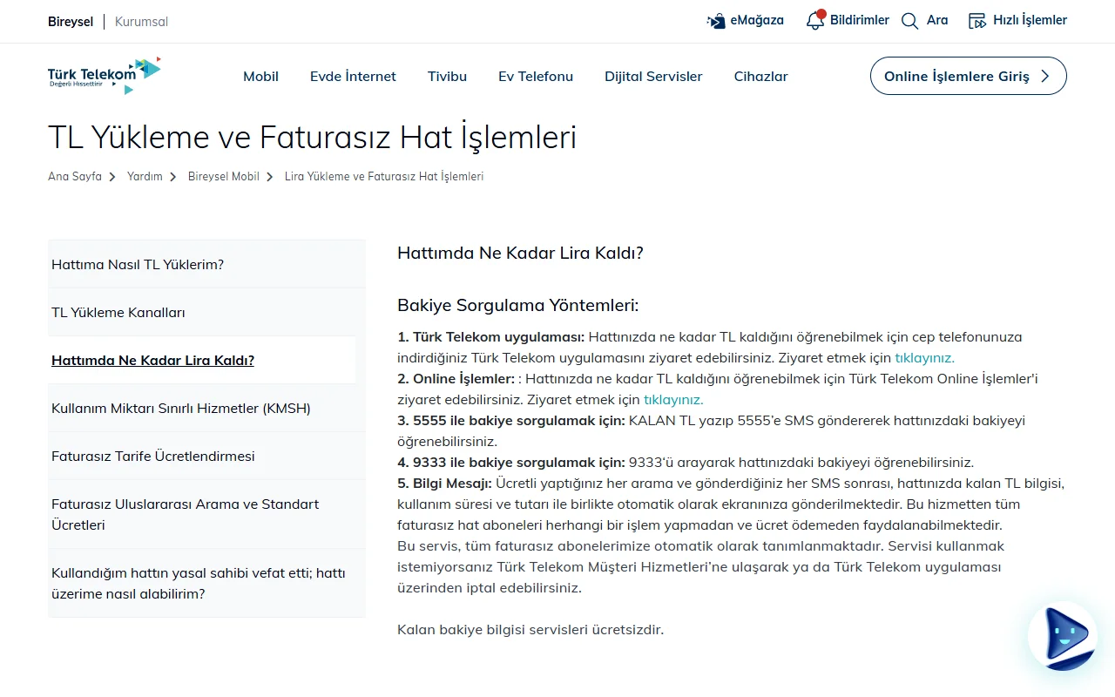Open the Ev Telefonu menu
The image size is (1115, 697).
[x=536, y=76]
